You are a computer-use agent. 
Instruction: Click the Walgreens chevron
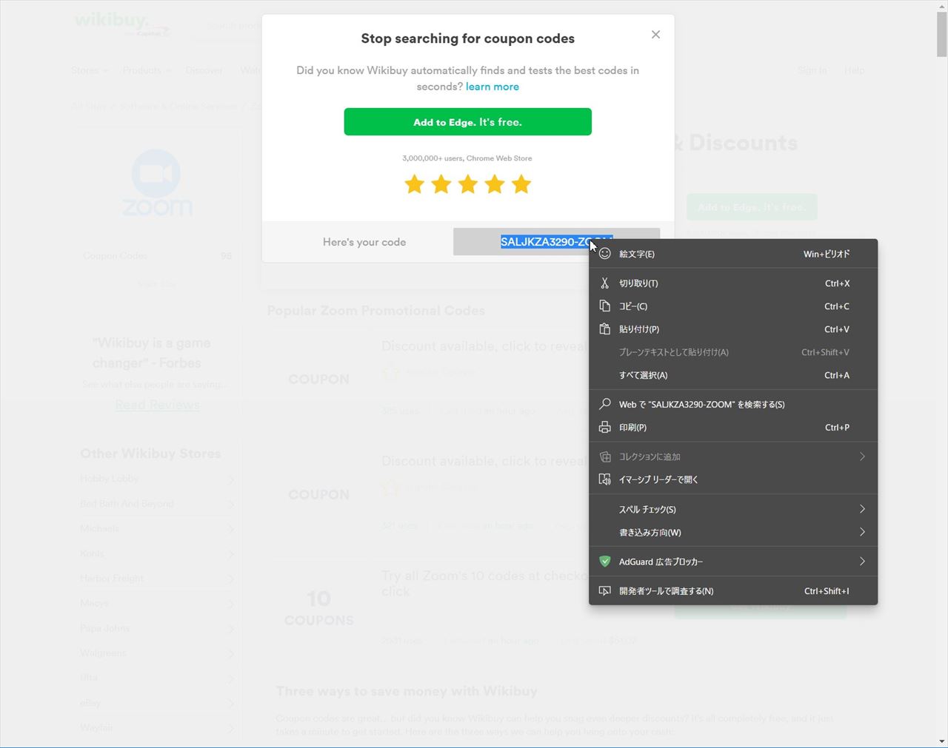coord(231,653)
